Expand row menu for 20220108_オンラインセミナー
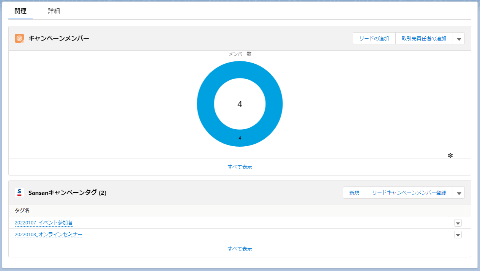The height and width of the screenshot is (271, 480). coord(458,235)
